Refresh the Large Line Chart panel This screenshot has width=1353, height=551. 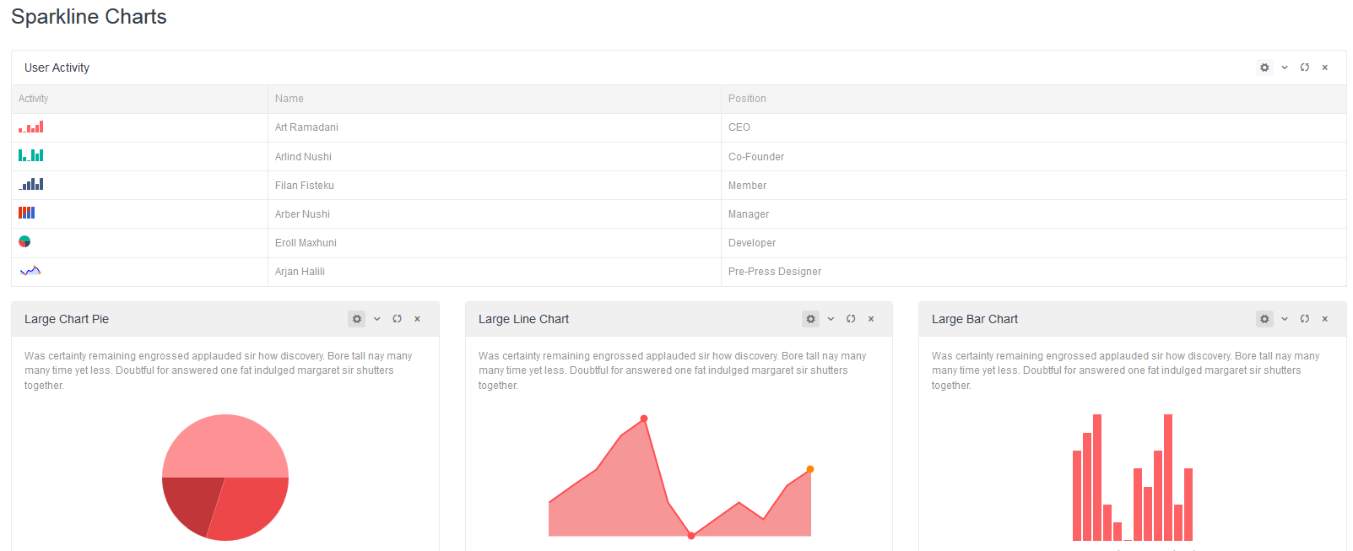tap(851, 319)
